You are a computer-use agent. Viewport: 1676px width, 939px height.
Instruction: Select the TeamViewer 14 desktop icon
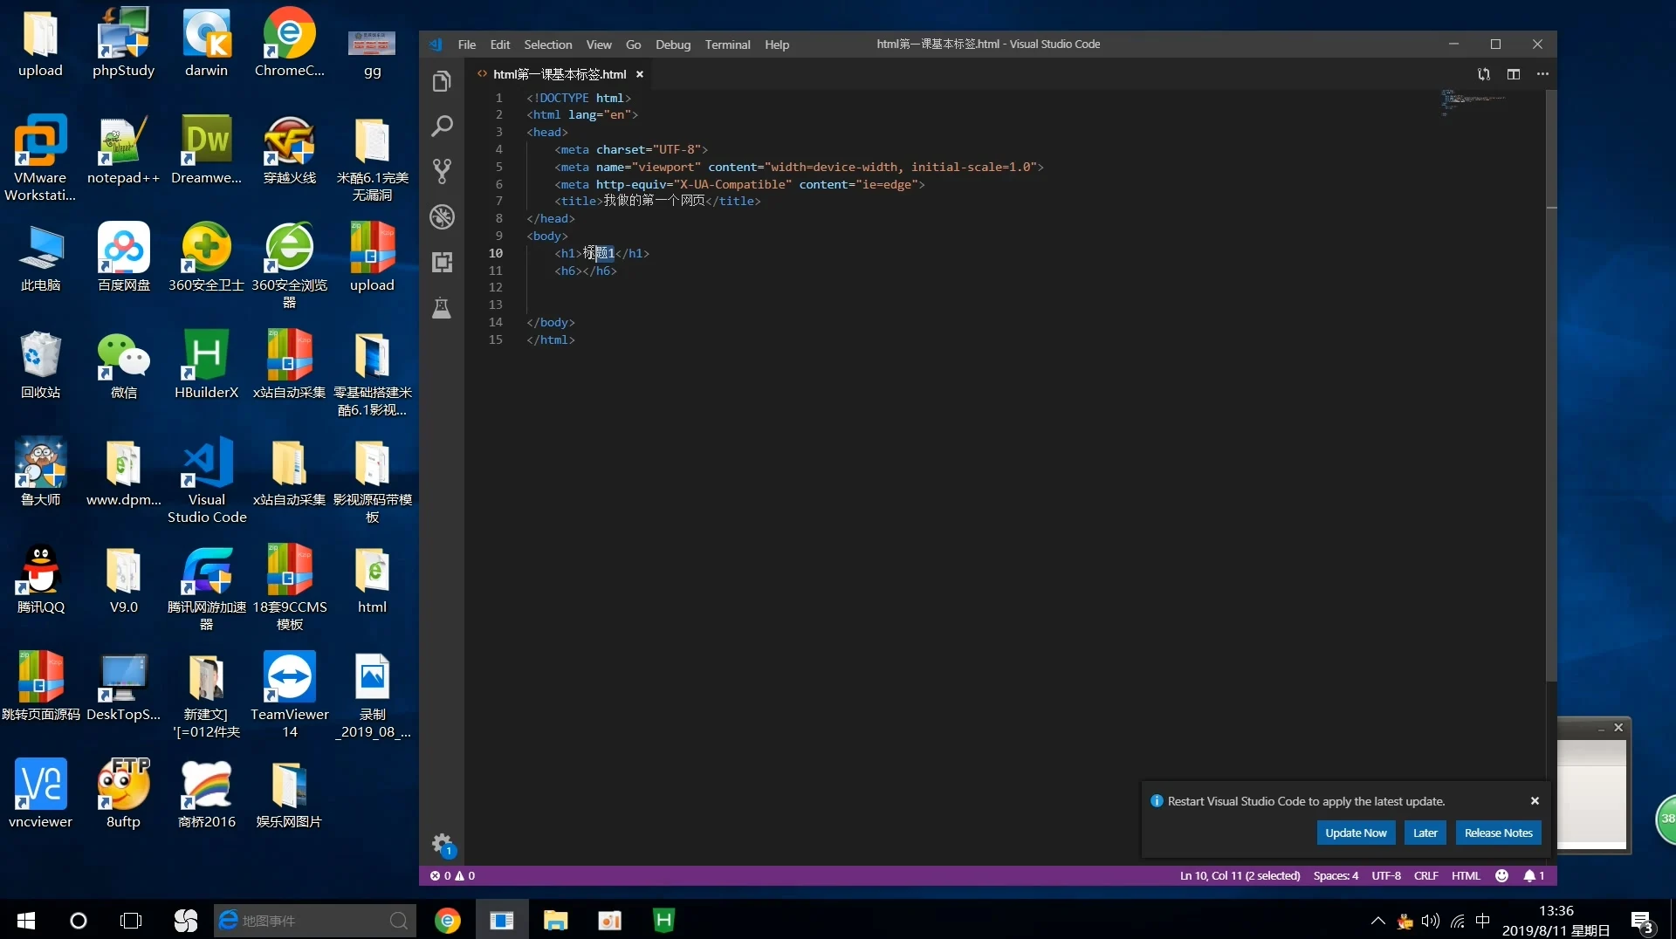[289, 696]
